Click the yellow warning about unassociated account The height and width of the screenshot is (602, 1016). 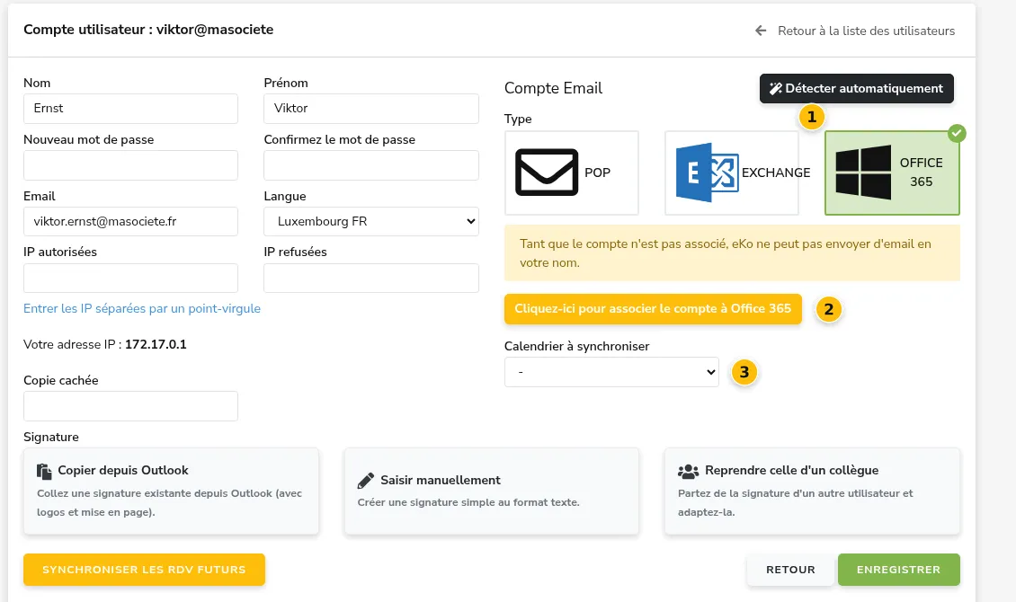click(732, 253)
